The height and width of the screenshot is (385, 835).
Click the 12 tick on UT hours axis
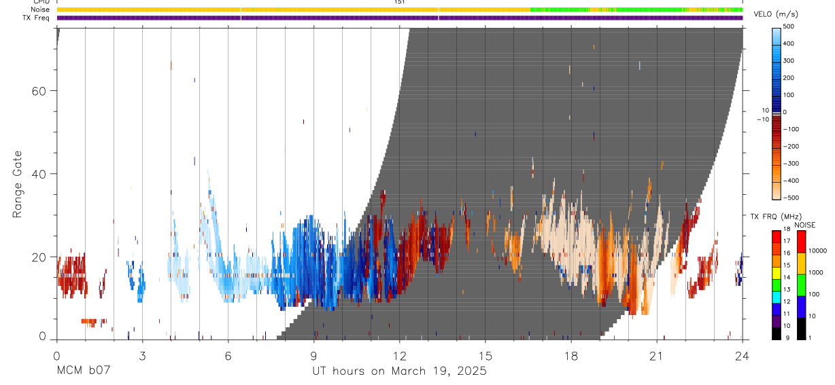(399, 354)
